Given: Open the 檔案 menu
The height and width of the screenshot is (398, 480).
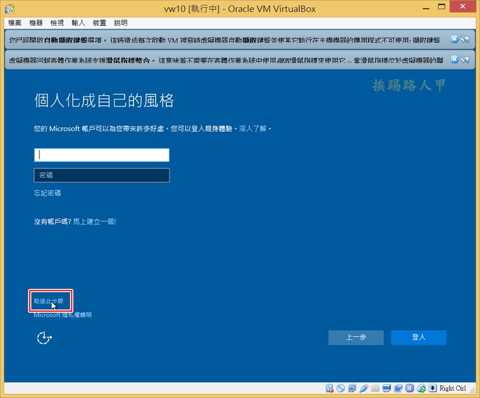Looking at the screenshot, I should click(x=15, y=23).
